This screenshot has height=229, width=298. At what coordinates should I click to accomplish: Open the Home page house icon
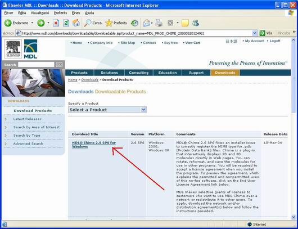point(76,23)
